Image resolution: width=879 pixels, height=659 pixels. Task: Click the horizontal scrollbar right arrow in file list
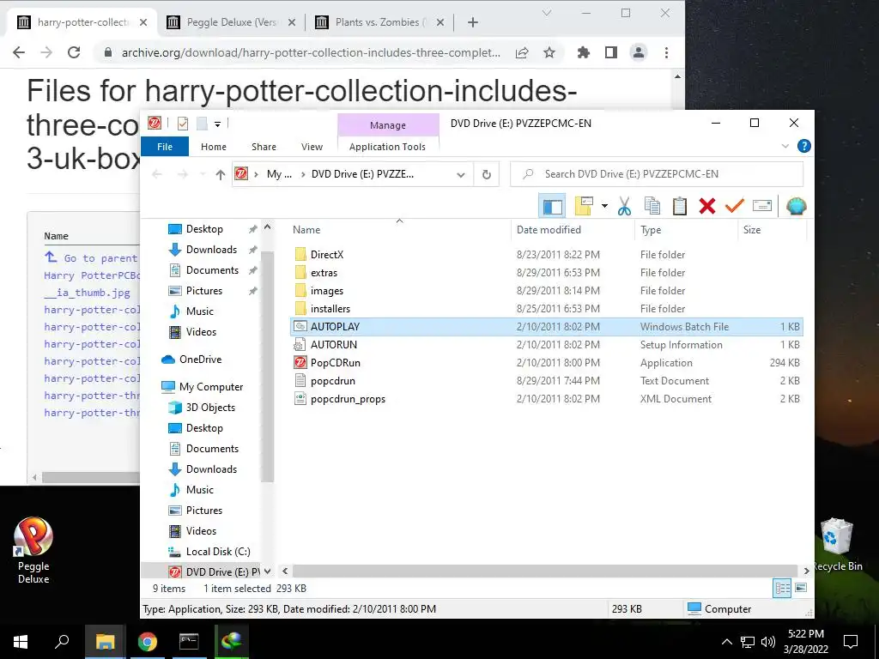[x=806, y=571]
